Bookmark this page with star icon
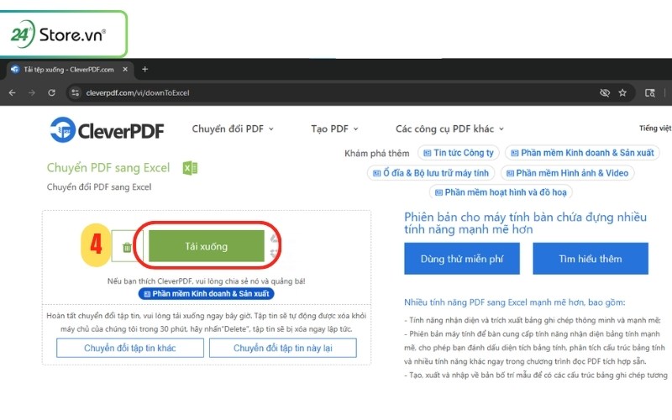Image resolution: width=672 pixels, height=420 pixels. click(622, 92)
